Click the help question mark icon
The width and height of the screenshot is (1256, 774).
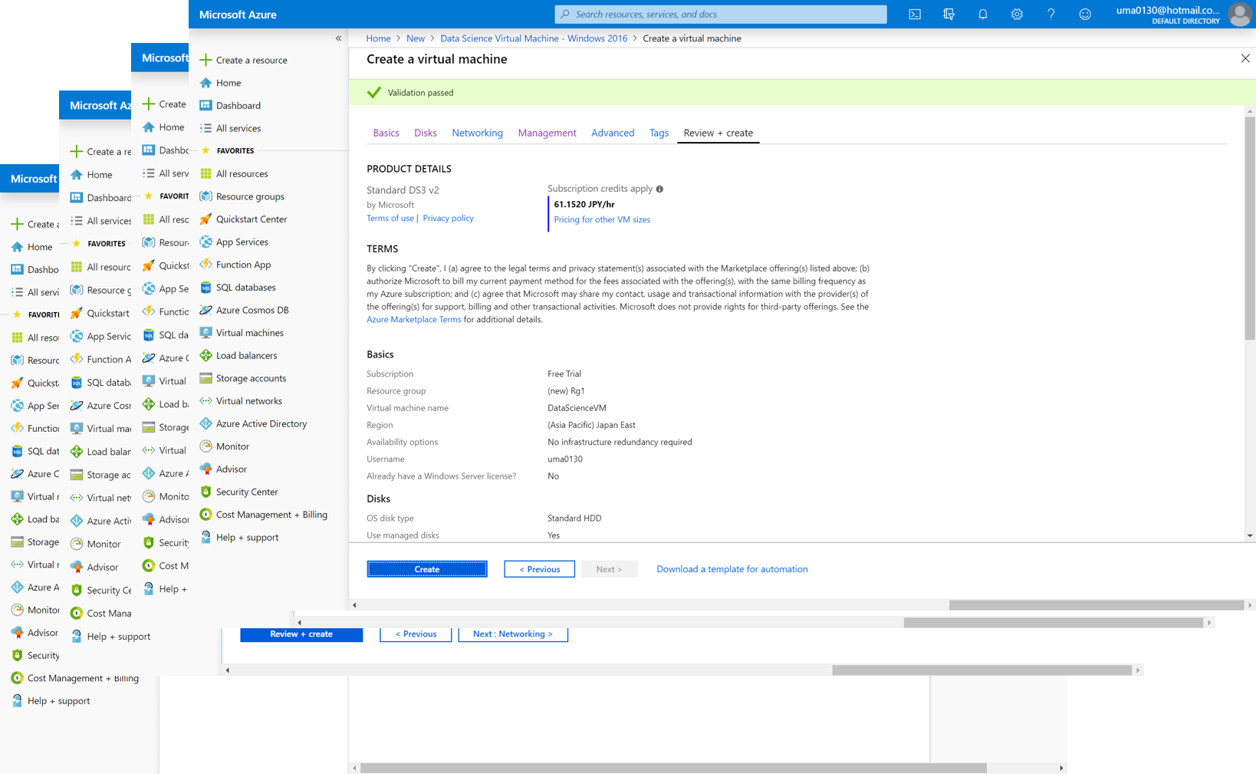pyautogui.click(x=1051, y=15)
